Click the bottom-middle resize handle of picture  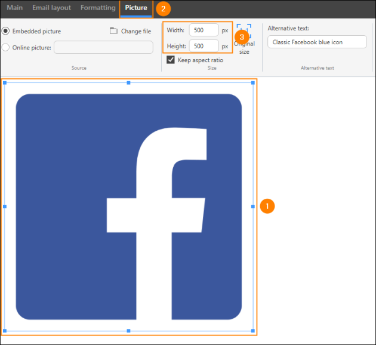pos(128,331)
